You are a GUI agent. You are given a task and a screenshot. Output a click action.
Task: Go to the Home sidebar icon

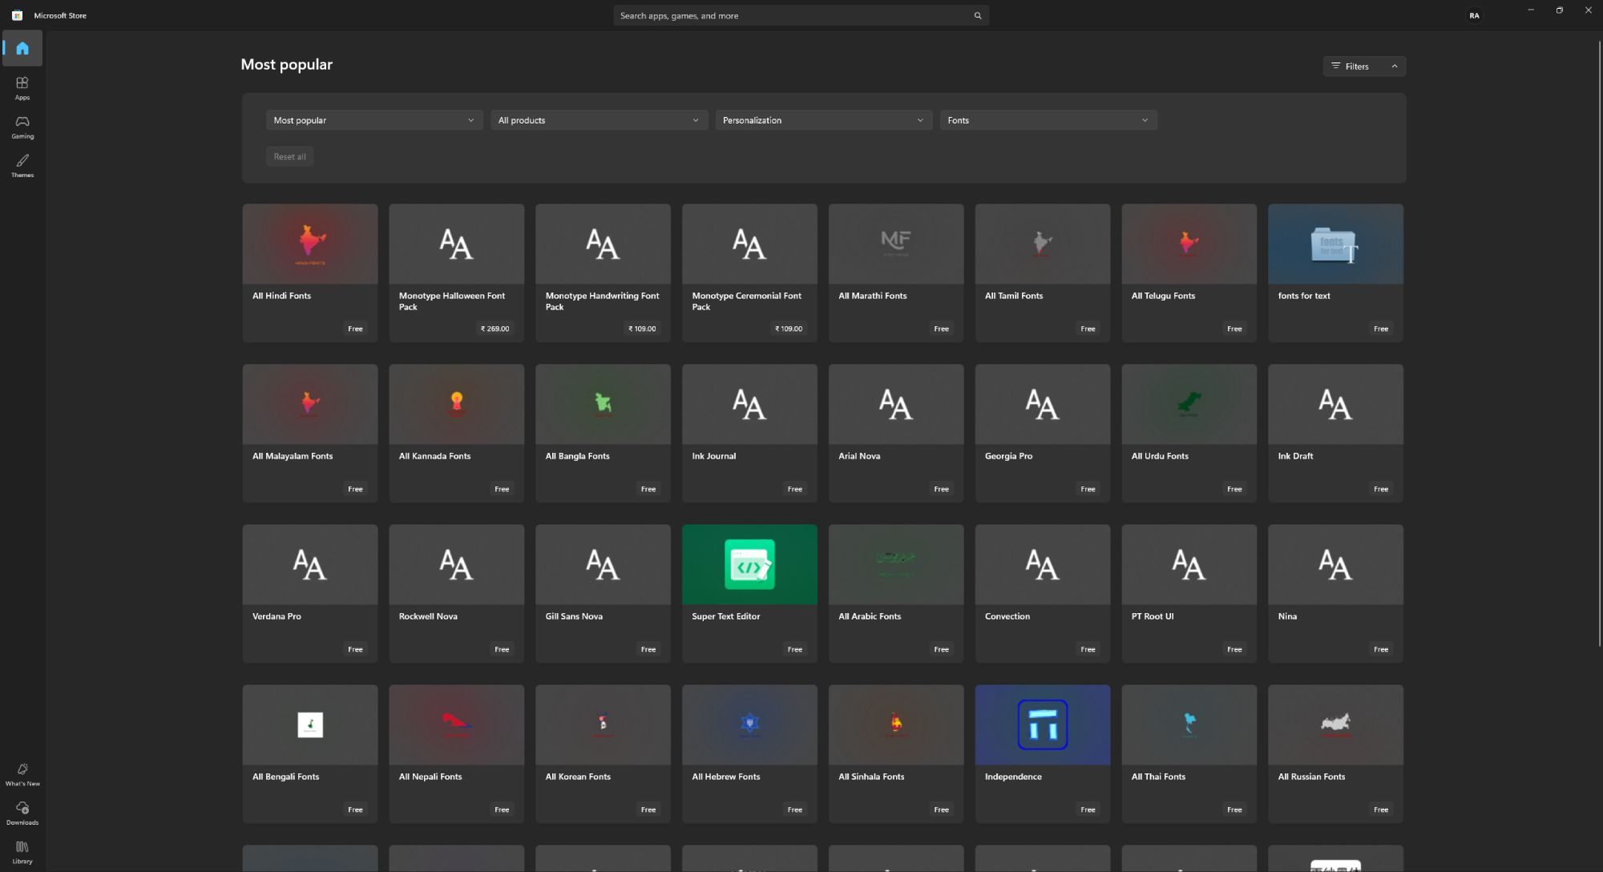pos(22,48)
